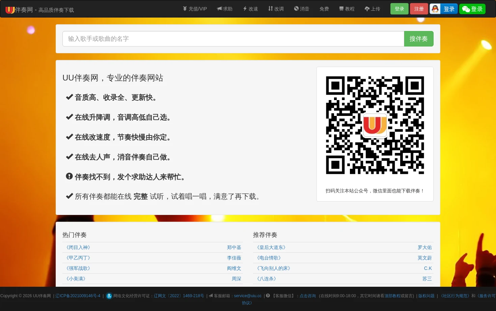The height and width of the screenshot is (311, 496).
Task: Log in with QQ penguin button
Action: (x=444, y=9)
